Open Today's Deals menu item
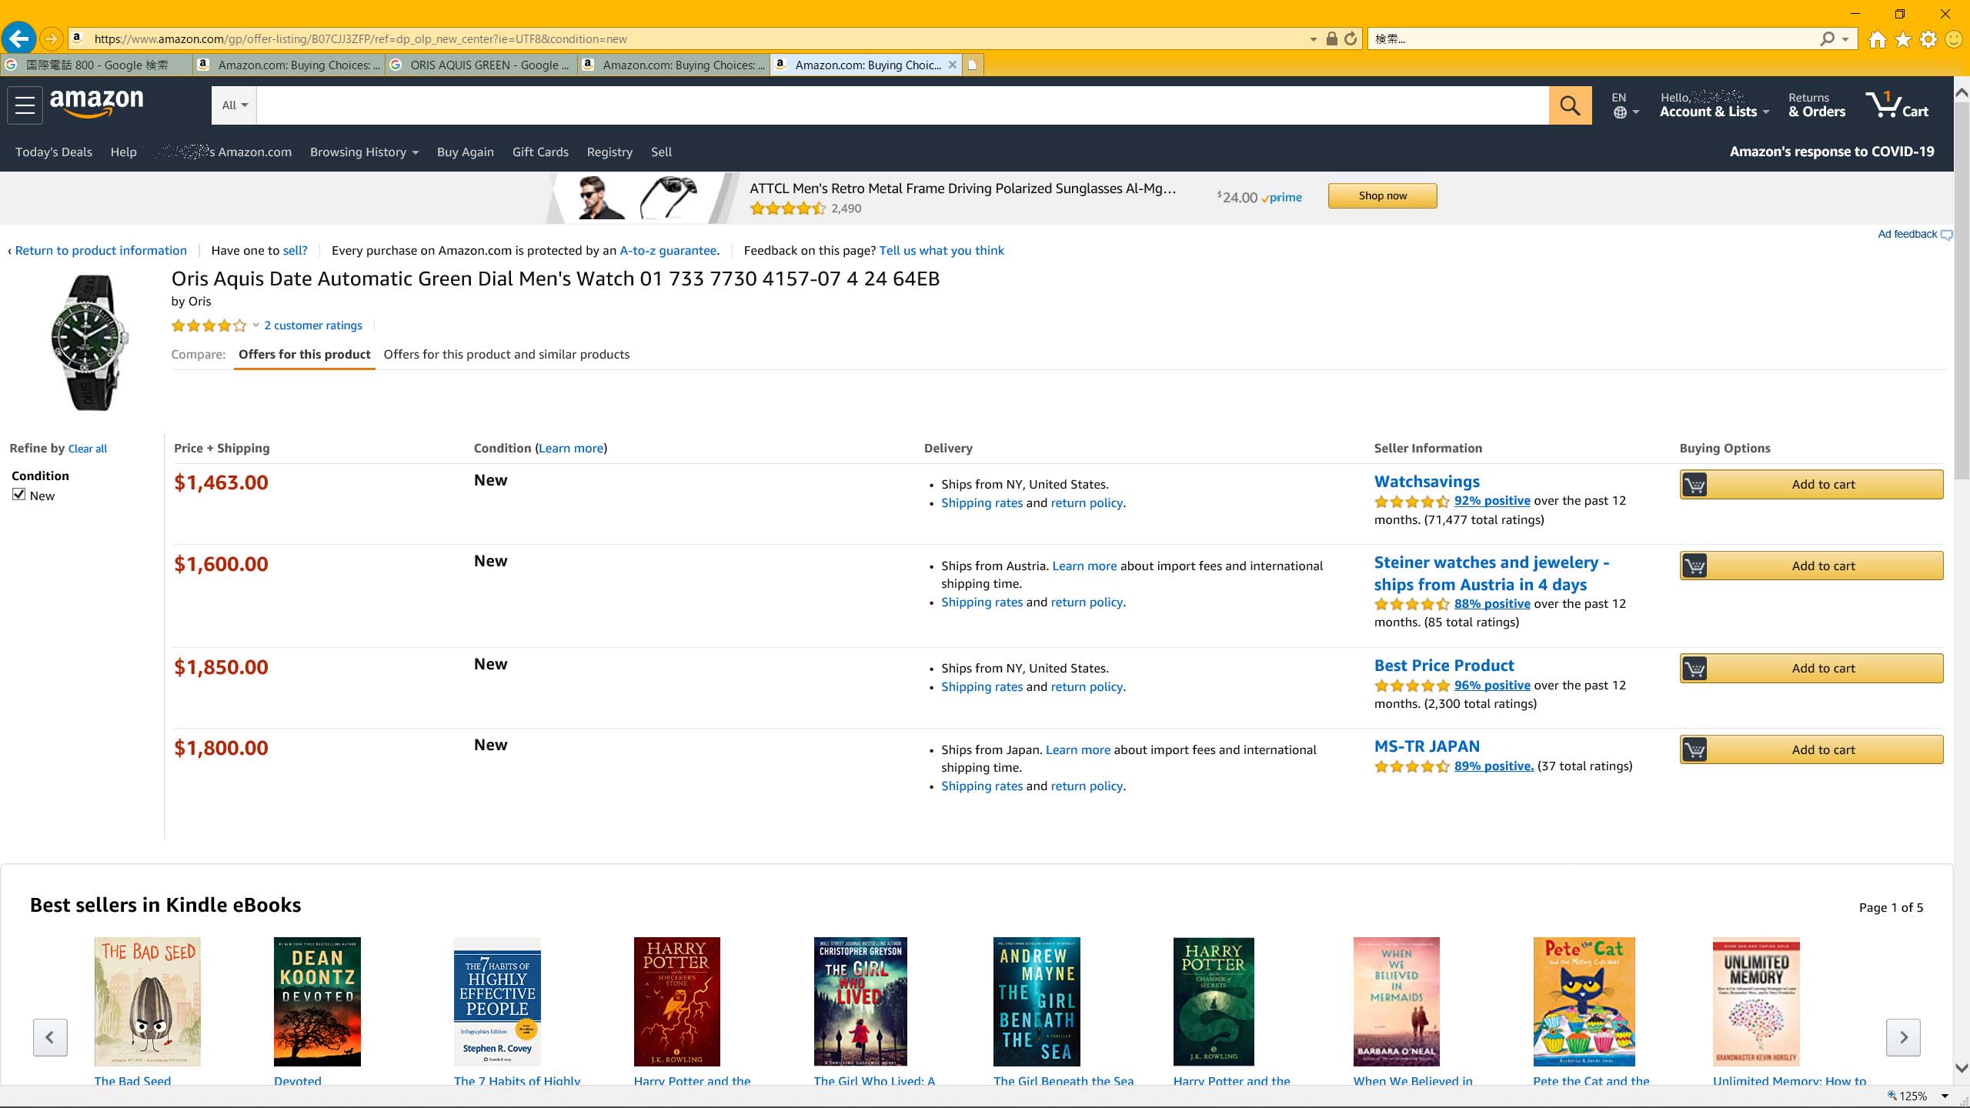Viewport: 1970px width, 1108px height. coord(54,152)
